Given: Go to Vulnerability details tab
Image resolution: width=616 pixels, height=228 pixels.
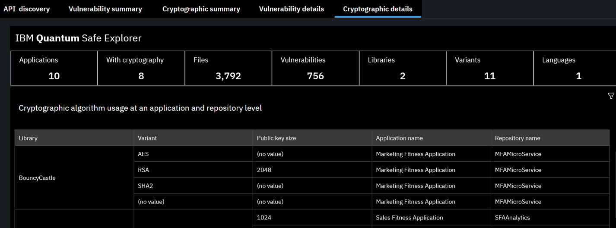Looking at the screenshot, I should tap(292, 9).
